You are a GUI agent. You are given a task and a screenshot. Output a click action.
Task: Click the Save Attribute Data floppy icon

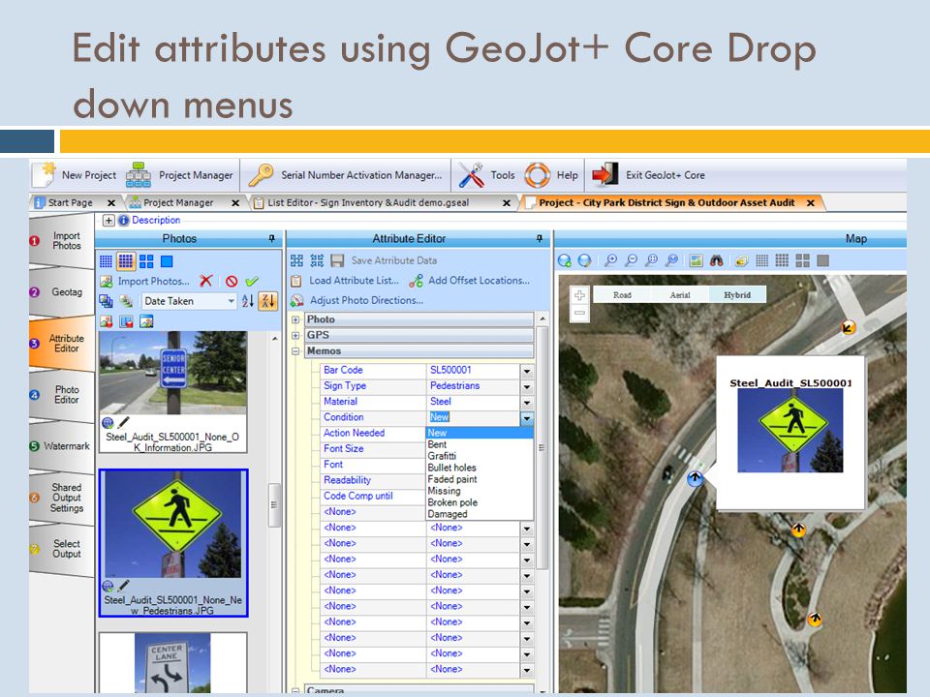click(x=337, y=260)
